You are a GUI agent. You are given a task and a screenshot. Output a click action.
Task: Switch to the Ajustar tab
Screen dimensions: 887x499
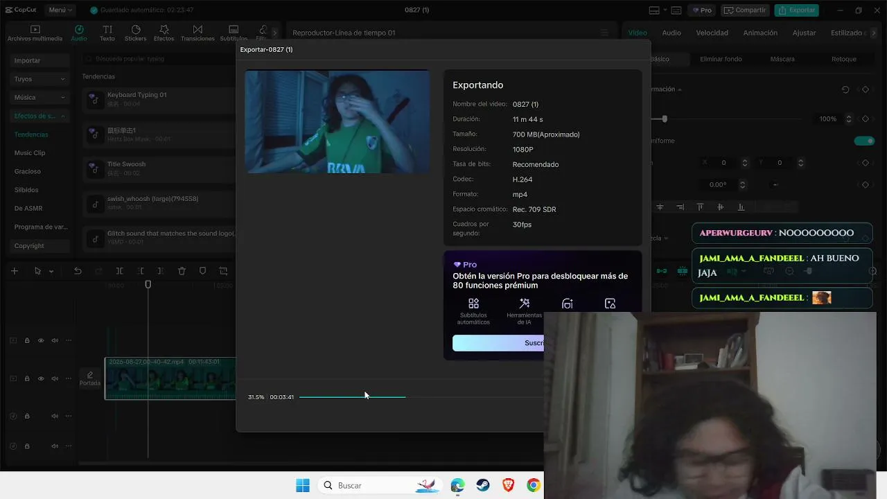point(804,33)
